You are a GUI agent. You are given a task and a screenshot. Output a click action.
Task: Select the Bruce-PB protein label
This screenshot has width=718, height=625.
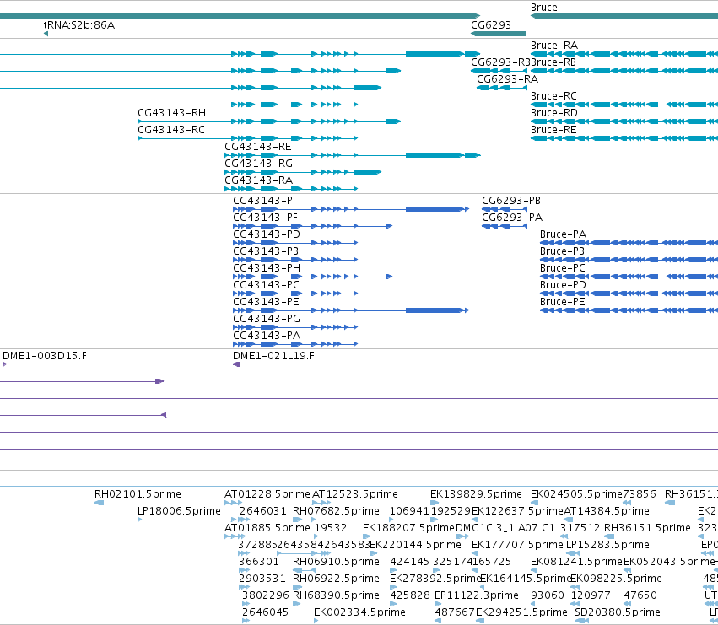click(x=562, y=251)
